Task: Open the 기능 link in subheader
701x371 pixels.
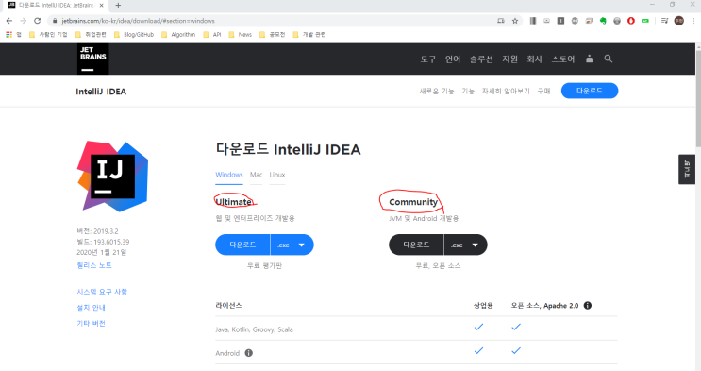Action: click(x=468, y=91)
